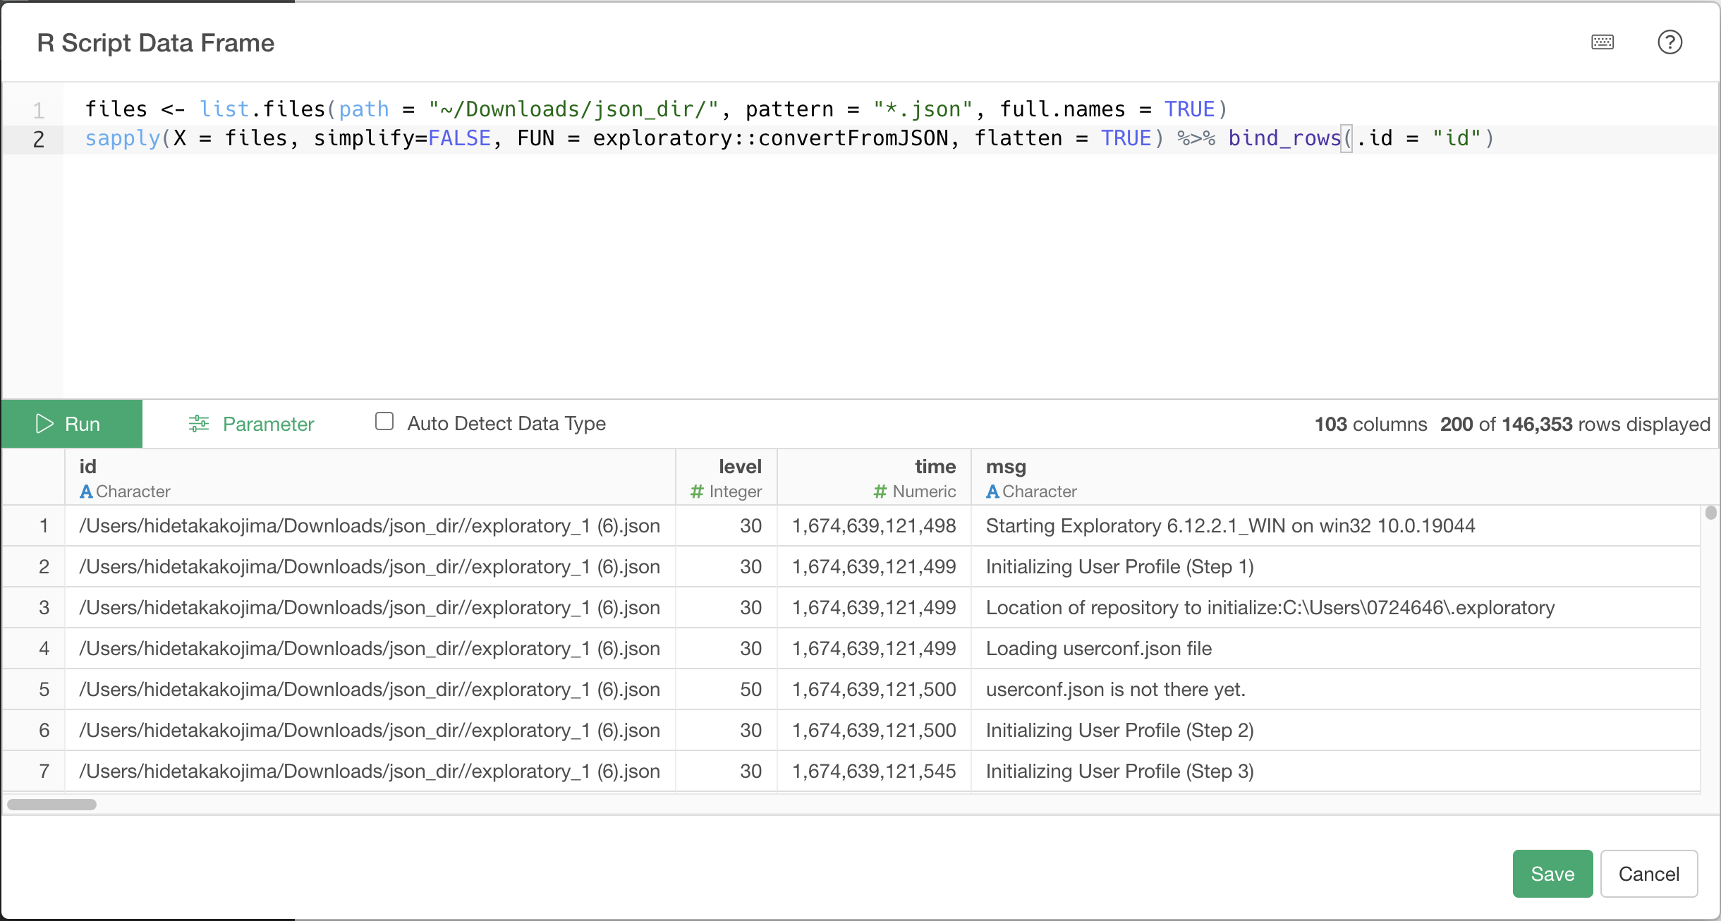Image resolution: width=1721 pixels, height=921 pixels.
Task: Click the bind_rows function in line 2
Action: tap(1284, 138)
